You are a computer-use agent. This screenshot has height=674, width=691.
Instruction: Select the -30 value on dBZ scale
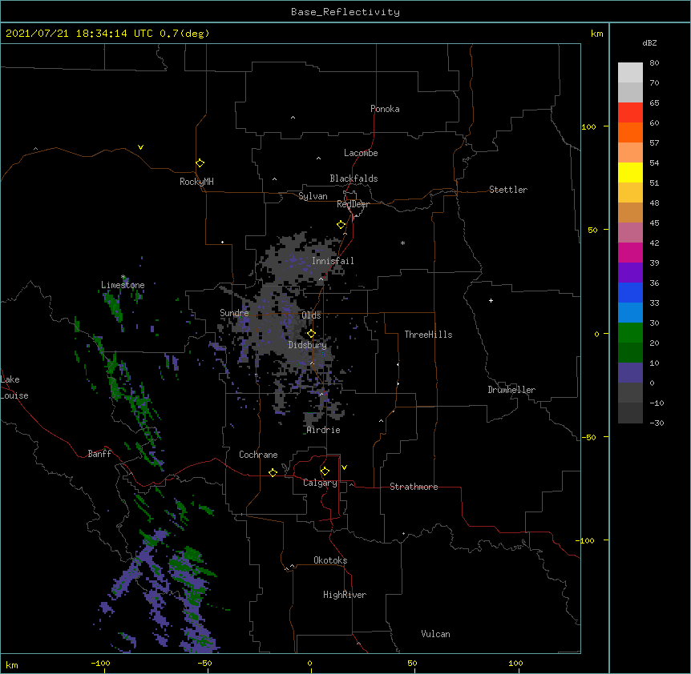click(x=657, y=423)
